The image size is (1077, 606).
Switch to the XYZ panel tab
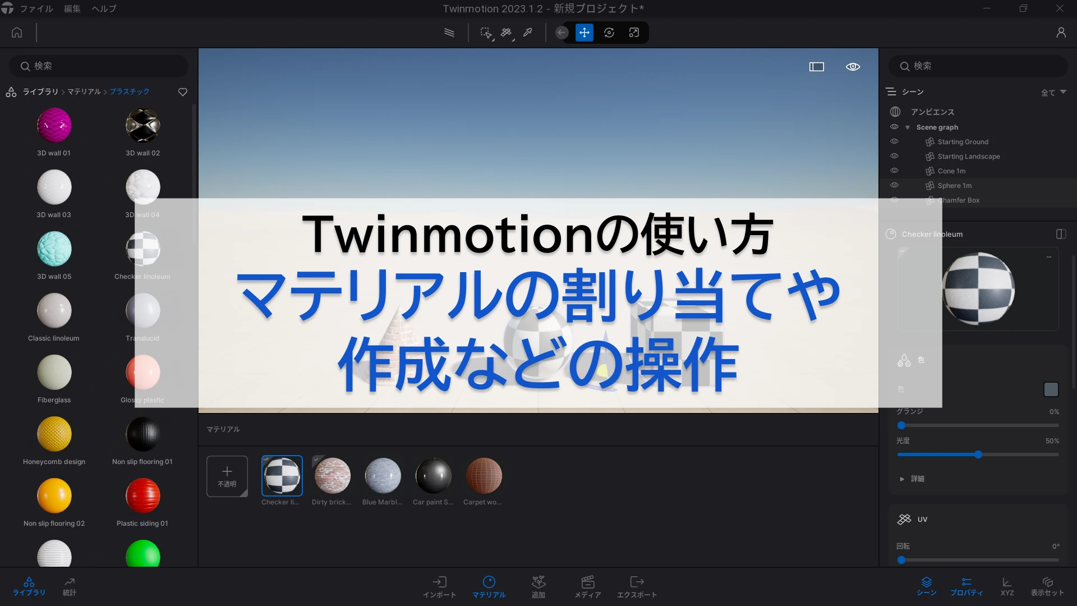tap(1007, 586)
